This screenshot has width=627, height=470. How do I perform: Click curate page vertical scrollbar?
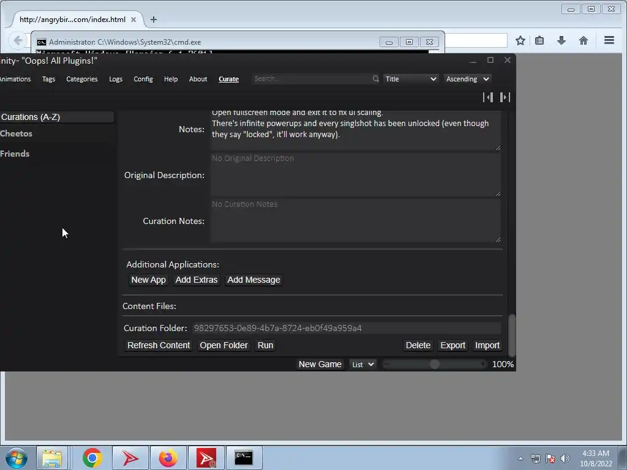pyautogui.click(x=511, y=336)
